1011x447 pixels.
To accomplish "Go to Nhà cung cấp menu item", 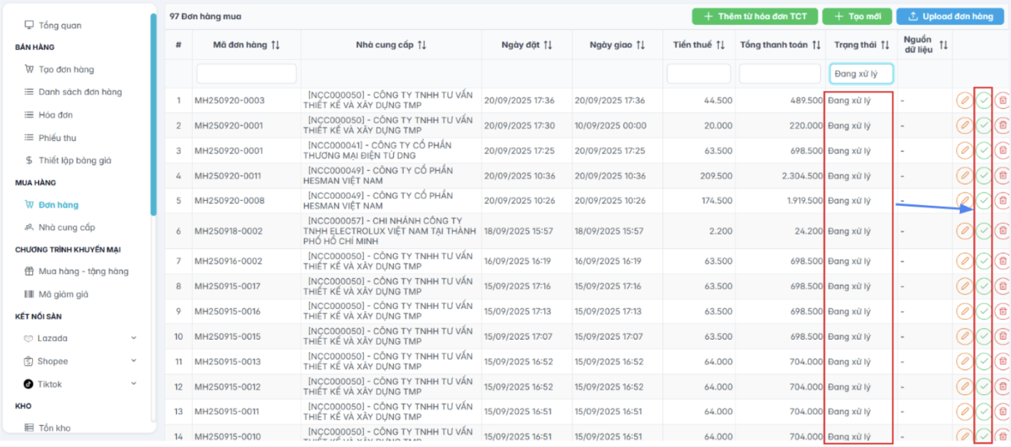I will tap(66, 227).
